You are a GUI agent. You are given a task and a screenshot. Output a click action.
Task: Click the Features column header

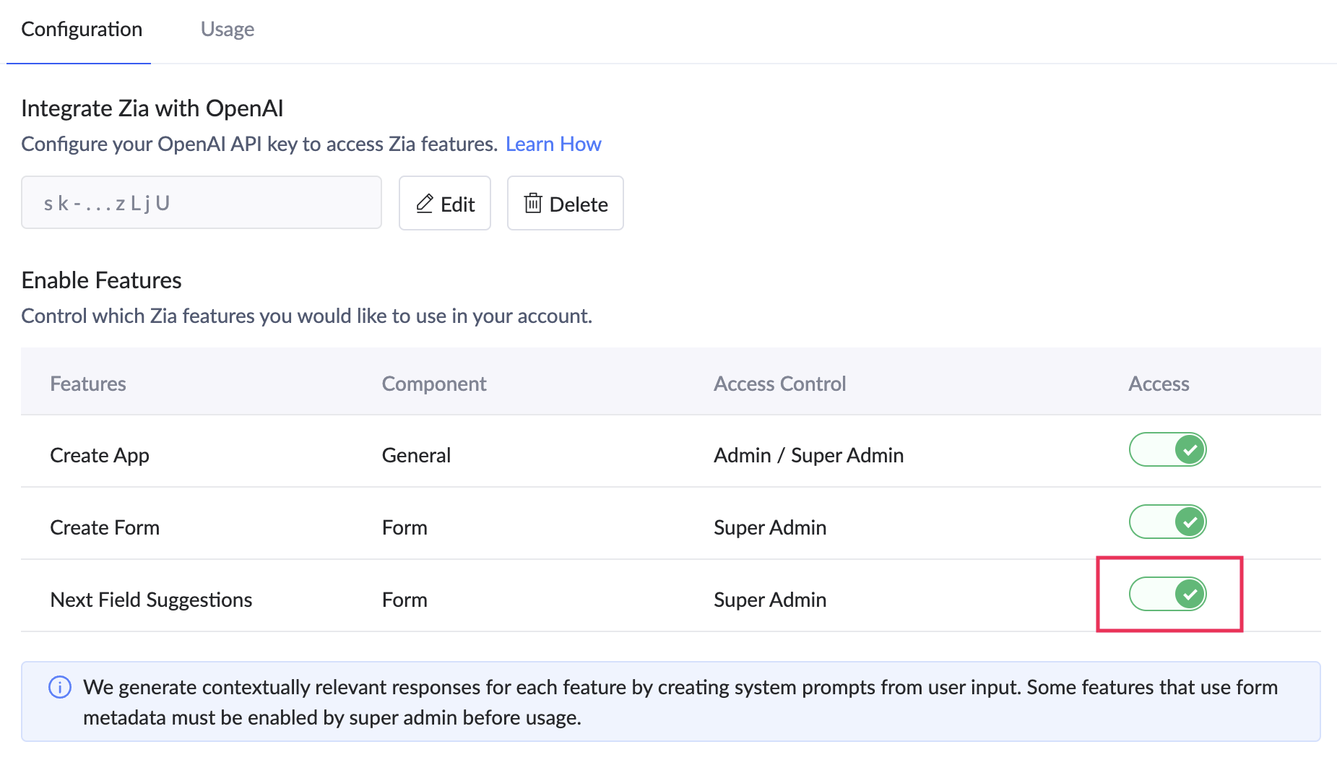tap(88, 384)
